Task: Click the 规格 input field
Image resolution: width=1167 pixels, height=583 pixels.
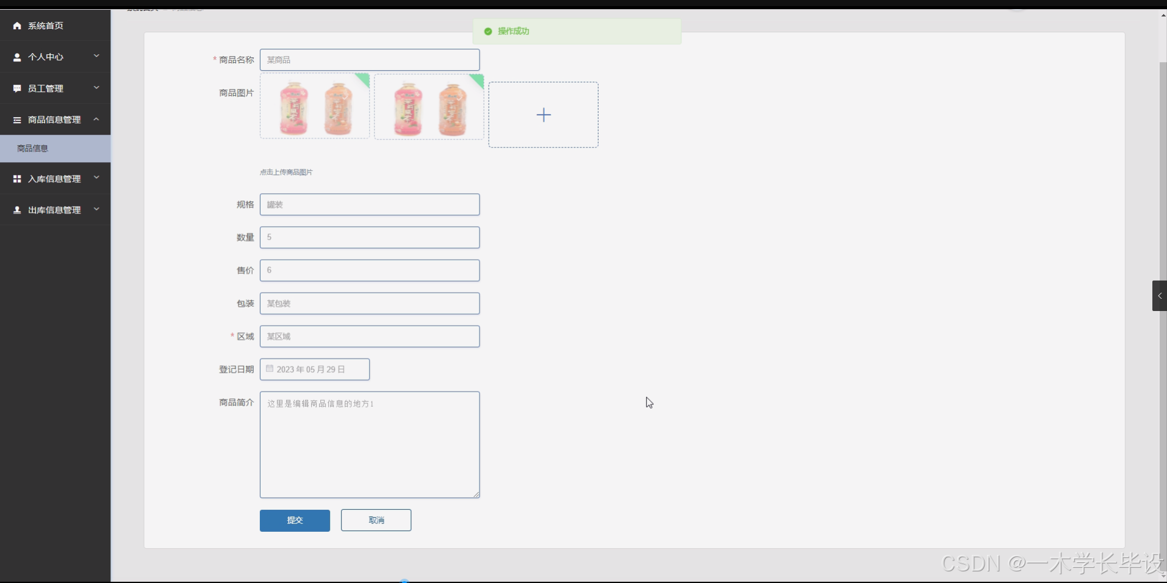Action: [370, 204]
